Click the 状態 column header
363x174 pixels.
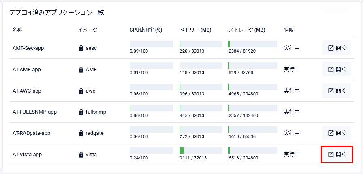point(289,30)
